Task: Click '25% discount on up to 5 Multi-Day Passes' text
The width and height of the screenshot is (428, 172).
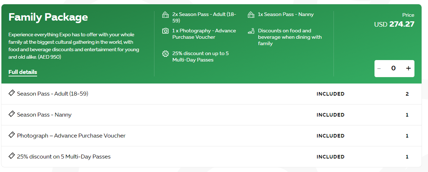Action: click(200, 57)
